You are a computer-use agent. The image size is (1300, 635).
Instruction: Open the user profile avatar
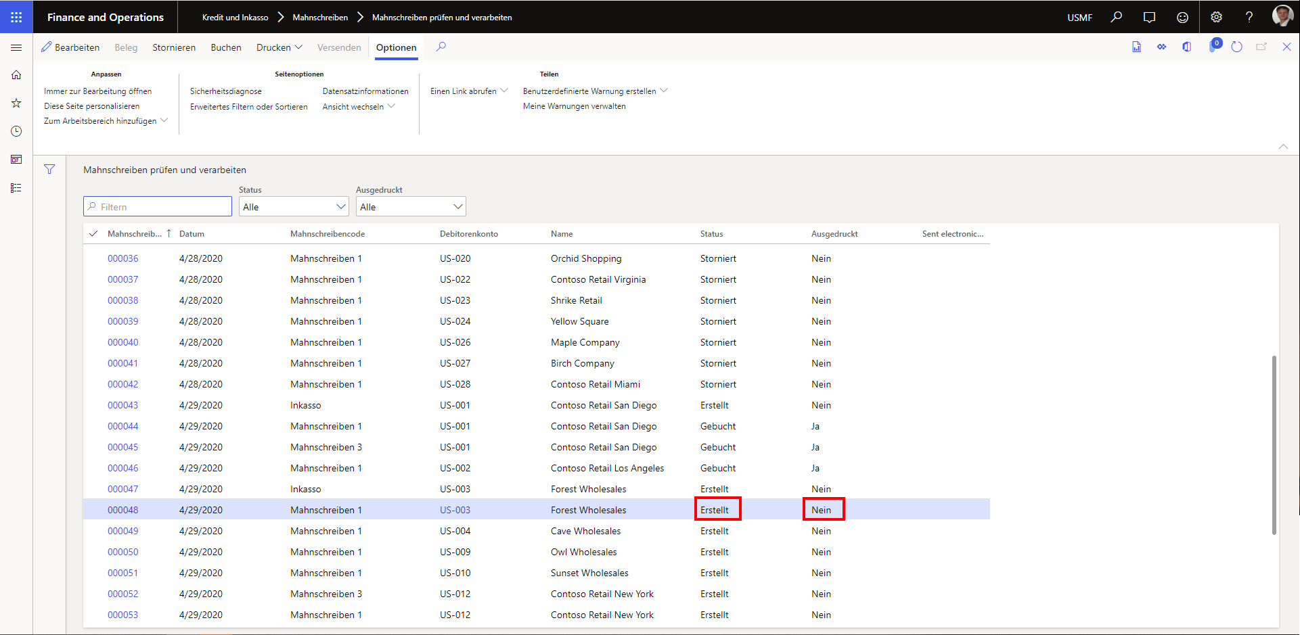1282,16
